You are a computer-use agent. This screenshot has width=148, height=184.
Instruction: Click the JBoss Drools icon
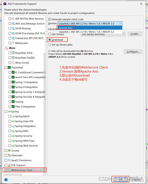[13, 63]
